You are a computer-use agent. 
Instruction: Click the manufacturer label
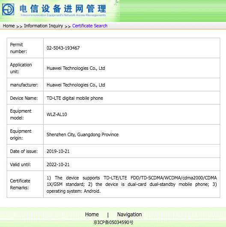(x=24, y=85)
